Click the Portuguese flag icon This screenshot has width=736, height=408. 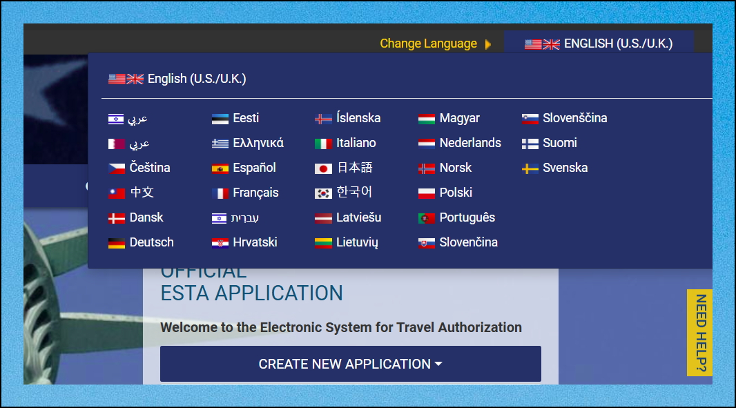click(427, 218)
